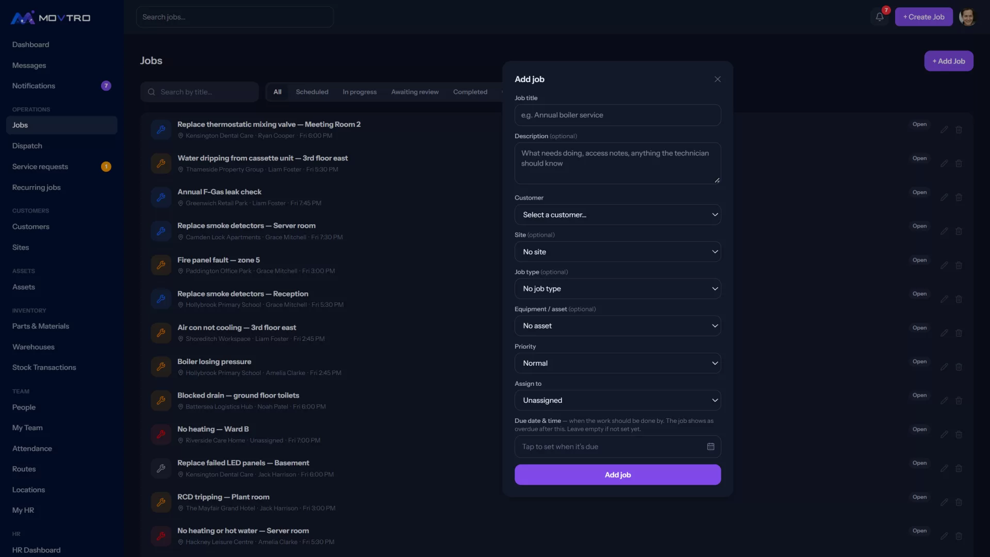
Task: Select the Completed tab
Action: (470, 92)
